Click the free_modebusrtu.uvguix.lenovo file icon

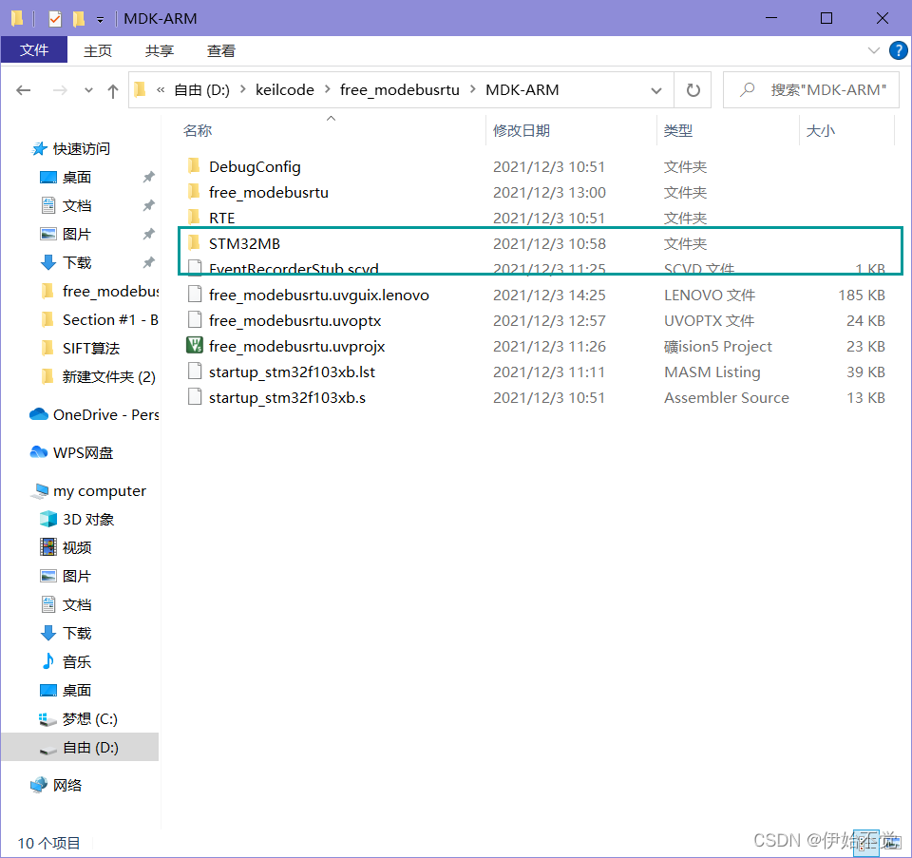195,295
